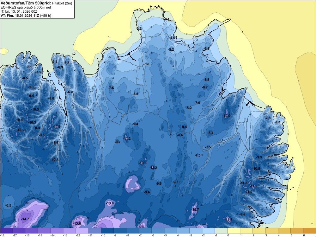
Task: Click the initial time 'IT: þri. 13. 01. 2026 00Z'
Action: pyautogui.click(x=19, y=11)
